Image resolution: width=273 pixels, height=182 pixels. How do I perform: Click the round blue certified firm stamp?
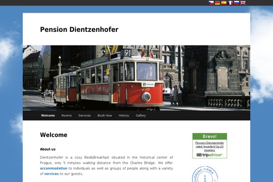pos(205,175)
